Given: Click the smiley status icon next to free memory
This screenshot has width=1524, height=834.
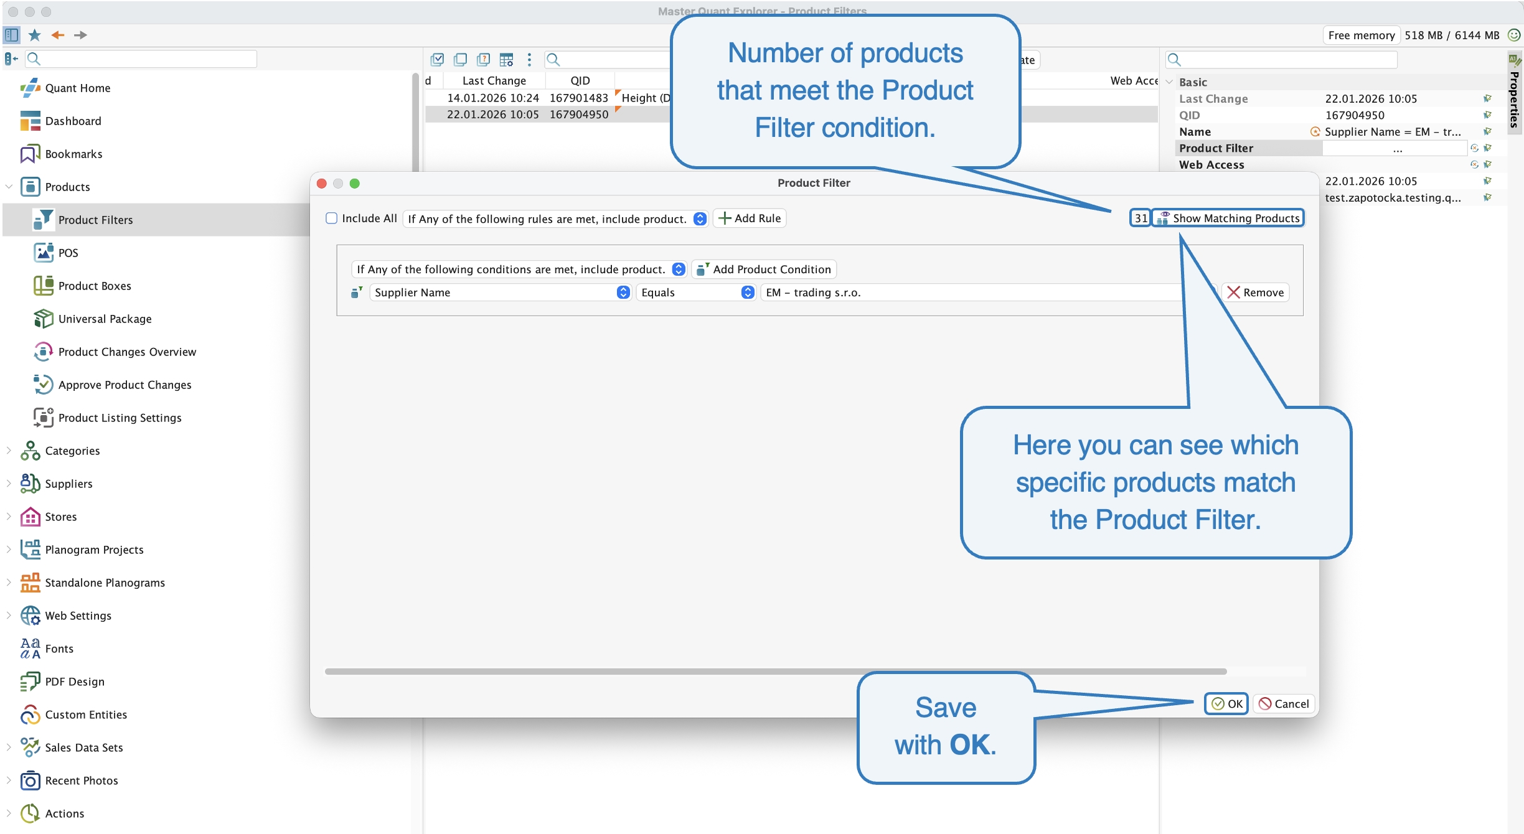Looking at the screenshot, I should click(x=1514, y=35).
